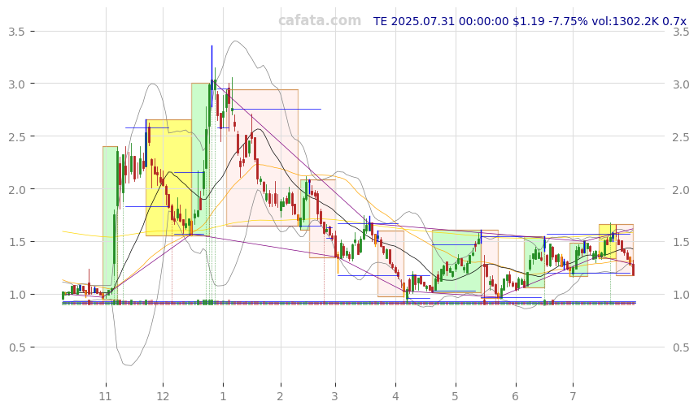
Task: Click the green shaded box in May
Action: tap(456, 261)
